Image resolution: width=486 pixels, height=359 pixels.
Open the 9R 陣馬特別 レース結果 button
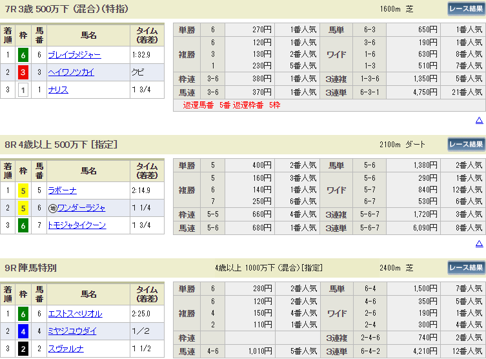pyautogui.click(x=466, y=267)
